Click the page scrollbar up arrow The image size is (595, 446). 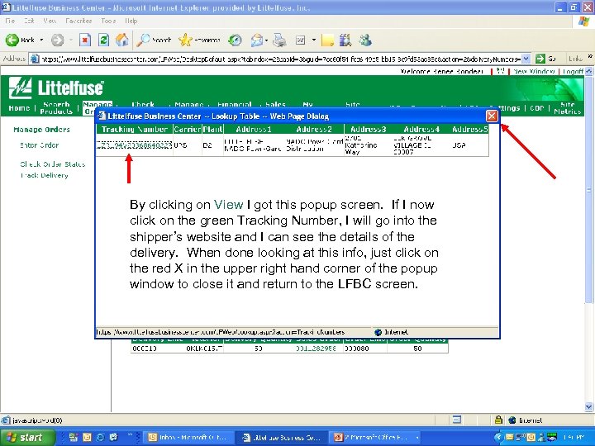tap(589, 71)
